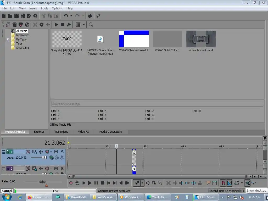Click Show desktop in the taskbar
The image size is (268, 201).
tap(267, 197)
